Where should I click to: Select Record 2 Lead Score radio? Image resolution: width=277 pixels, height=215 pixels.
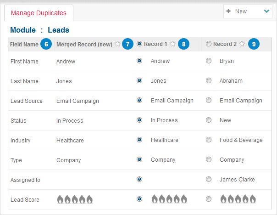click(209, 199)
